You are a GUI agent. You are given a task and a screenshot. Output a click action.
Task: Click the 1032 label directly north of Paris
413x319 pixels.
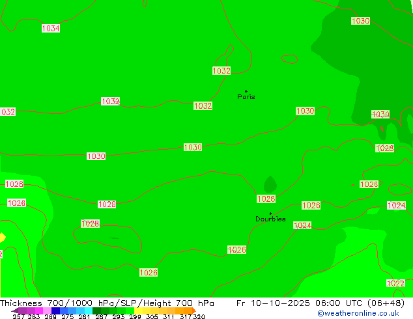[x=221, y=70]
